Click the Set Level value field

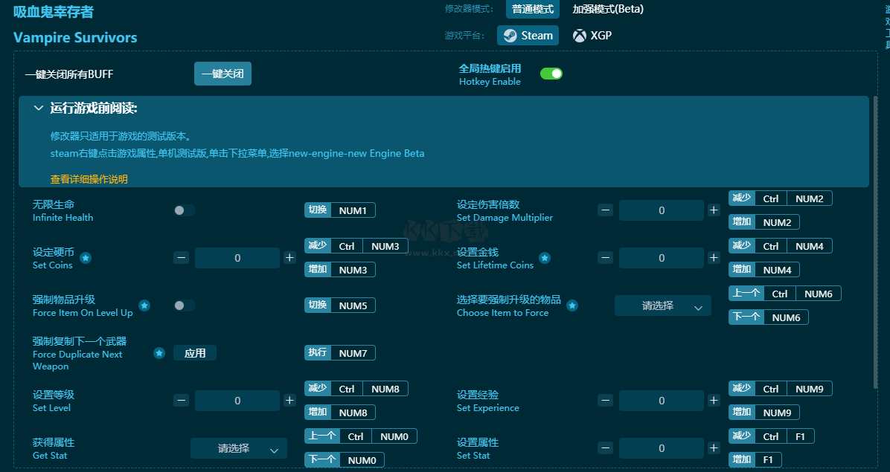(237, 401)
